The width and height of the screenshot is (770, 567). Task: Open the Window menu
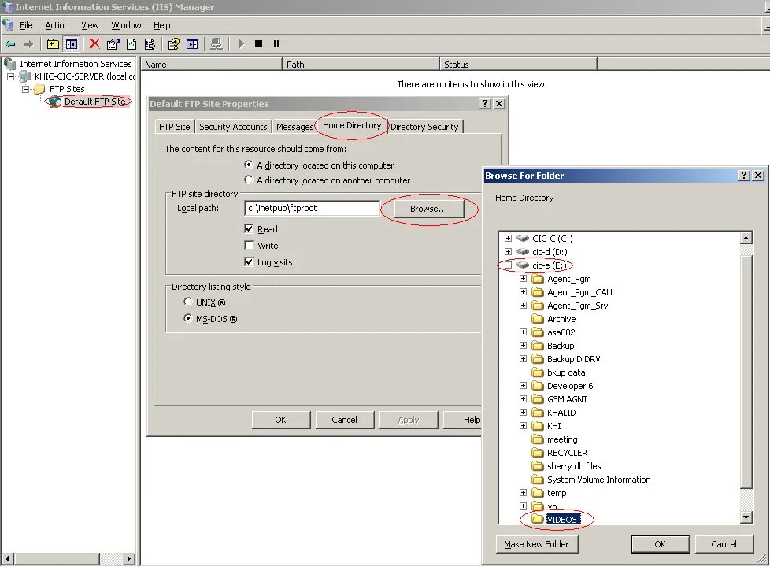tap(126, 25)
